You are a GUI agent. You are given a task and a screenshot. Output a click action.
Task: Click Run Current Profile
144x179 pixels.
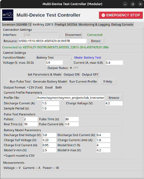(x=83, y=81)
